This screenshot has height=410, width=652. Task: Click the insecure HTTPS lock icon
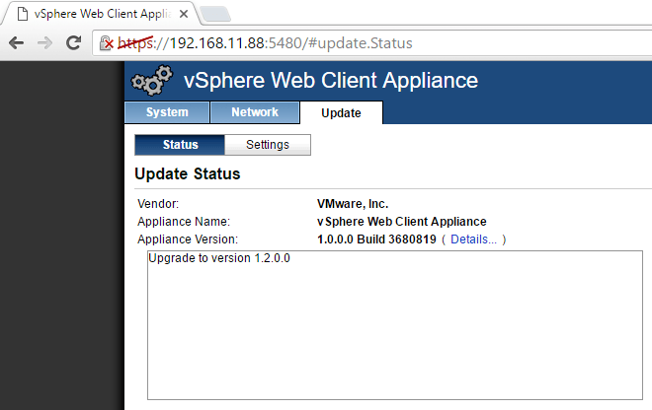click(x=106, y=42)
